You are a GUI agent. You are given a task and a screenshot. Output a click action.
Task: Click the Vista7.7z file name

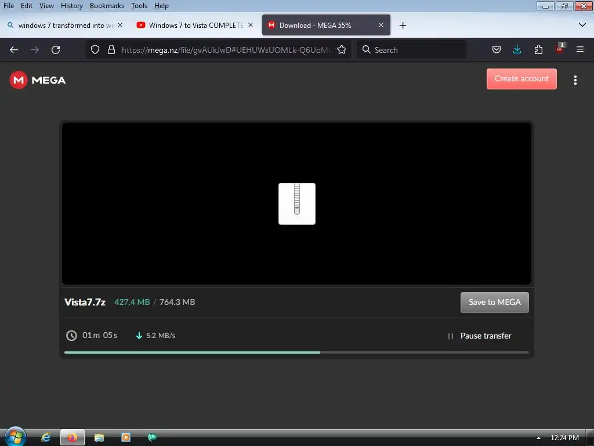(85, 302)
